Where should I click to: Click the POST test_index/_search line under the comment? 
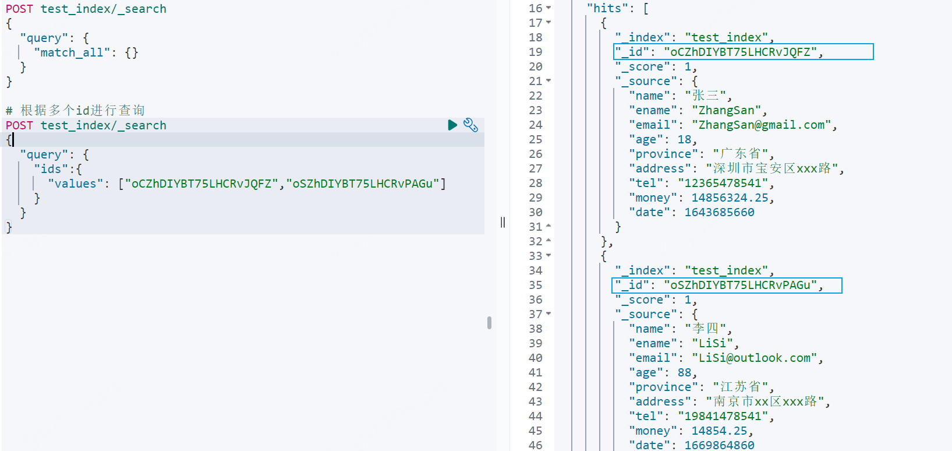click(86, 125)
